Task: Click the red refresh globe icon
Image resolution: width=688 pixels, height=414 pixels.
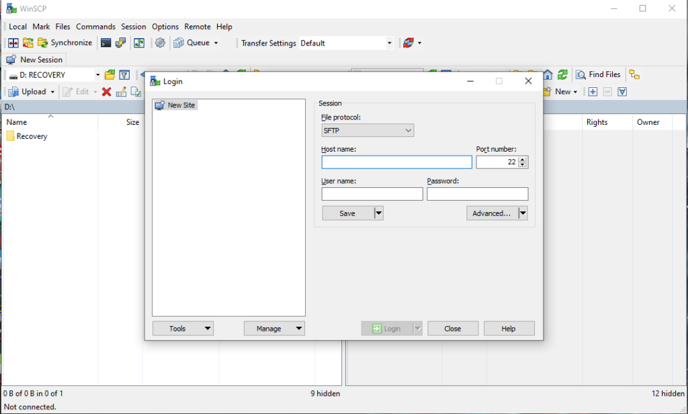Action: point(408,43)
